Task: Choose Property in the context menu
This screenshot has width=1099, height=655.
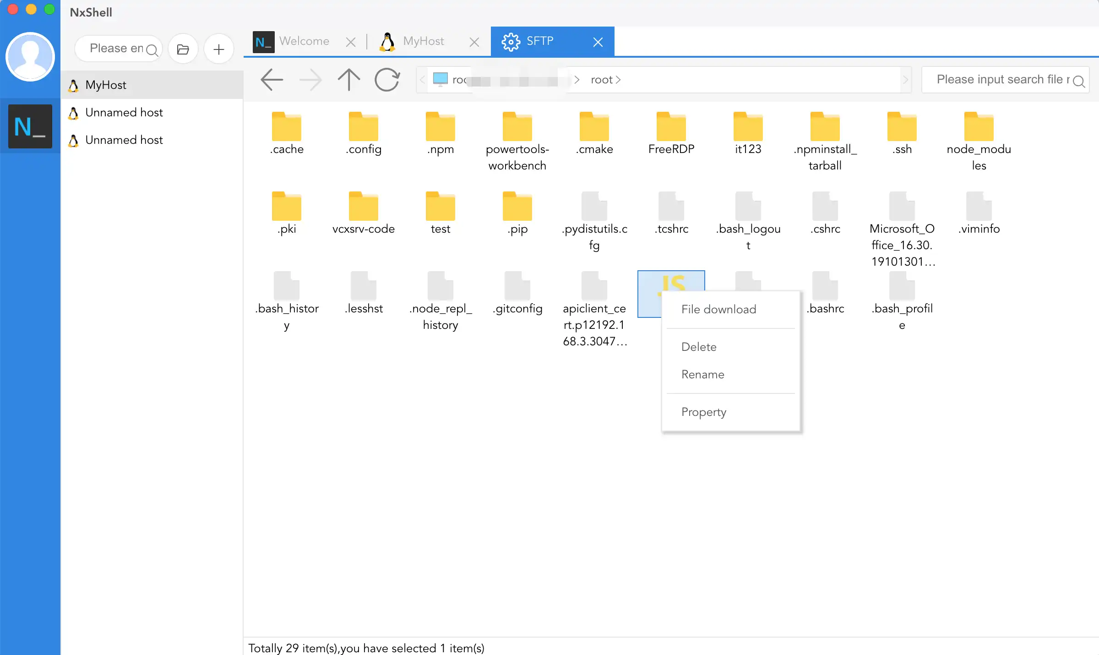Action: point(703,412)
